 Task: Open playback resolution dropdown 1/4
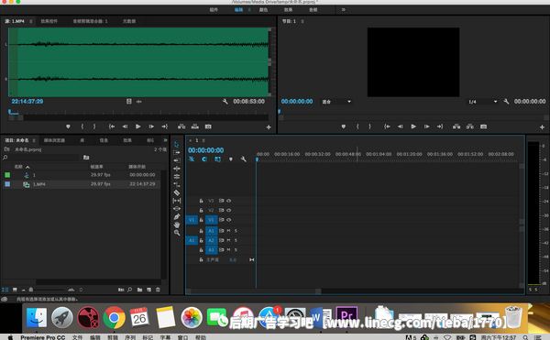pyautogui.click(x=483, y=102)
